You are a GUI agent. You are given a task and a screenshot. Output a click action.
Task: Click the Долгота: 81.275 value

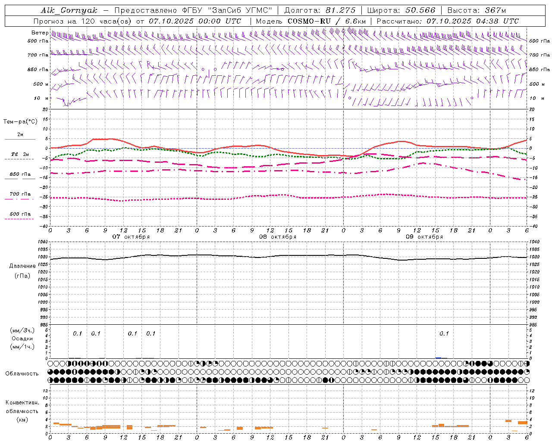pos(320,10)
